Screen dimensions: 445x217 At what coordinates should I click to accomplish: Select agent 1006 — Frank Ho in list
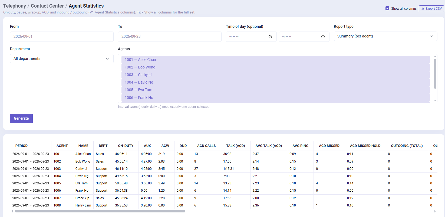point(275,98)
